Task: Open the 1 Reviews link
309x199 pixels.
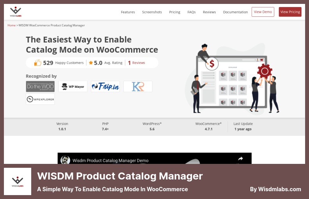Action: pos(137,63)
